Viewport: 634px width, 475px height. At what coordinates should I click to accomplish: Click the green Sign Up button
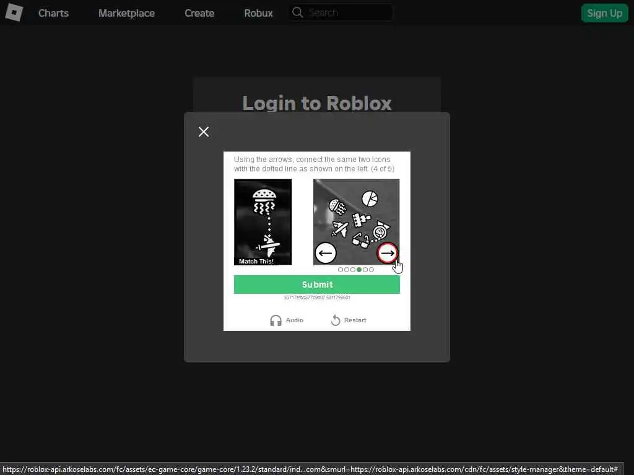tap(604, 13)
